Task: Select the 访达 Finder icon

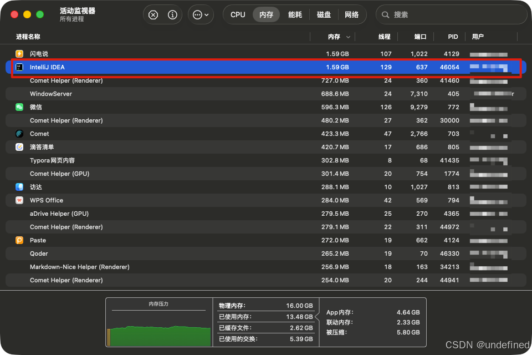Action: pyautogui.click(x=19, y=187)
